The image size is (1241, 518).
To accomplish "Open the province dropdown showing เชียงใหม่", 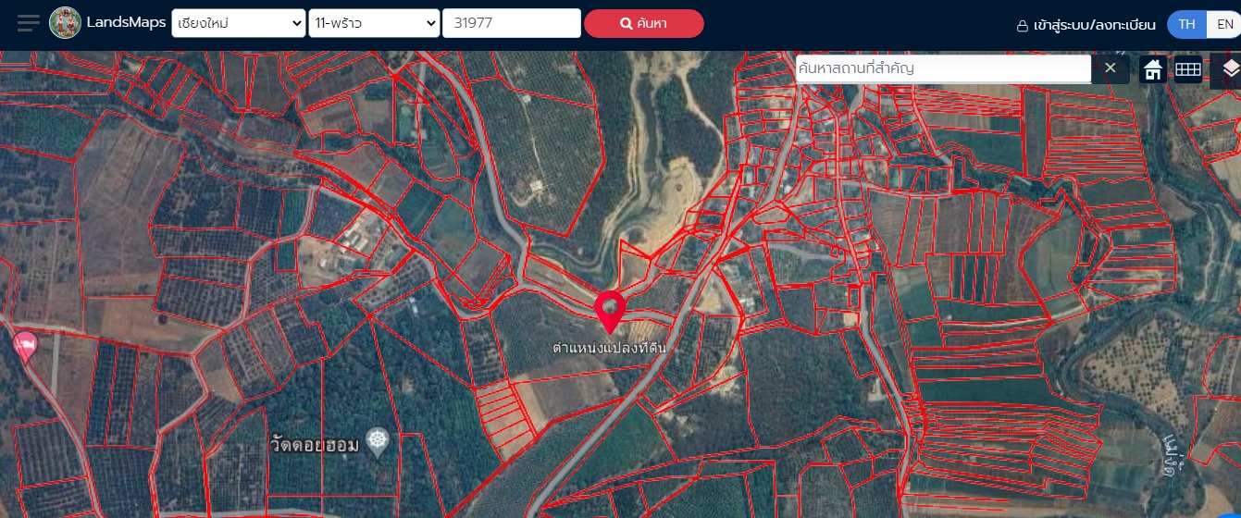I will point(238,23).
